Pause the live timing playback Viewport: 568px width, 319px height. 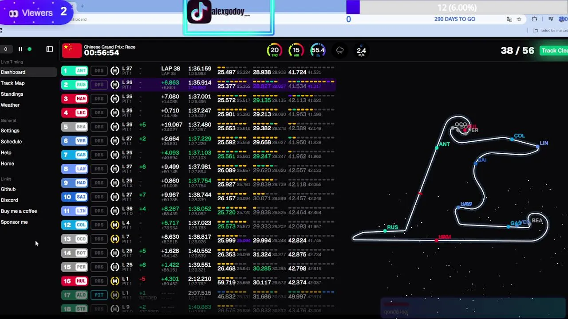tap(20, 49)
